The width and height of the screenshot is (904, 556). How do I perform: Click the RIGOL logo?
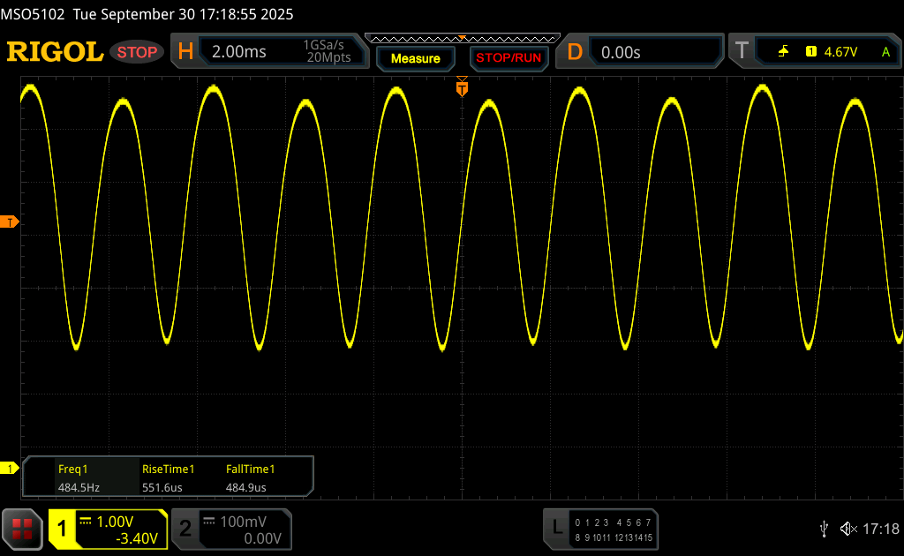pos(55,52)
